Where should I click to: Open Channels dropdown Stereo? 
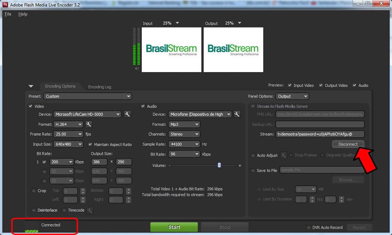coord(184,134)
